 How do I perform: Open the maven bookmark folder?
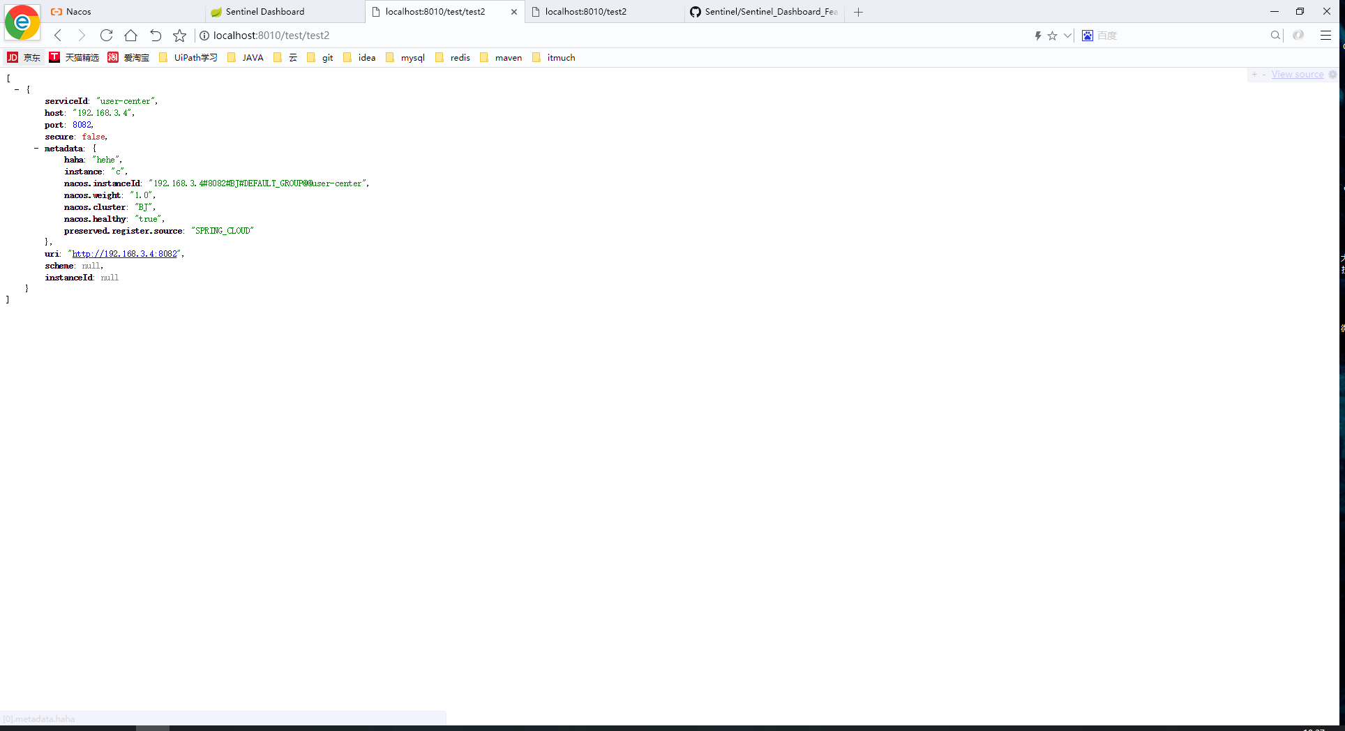(x=501, y=58)
